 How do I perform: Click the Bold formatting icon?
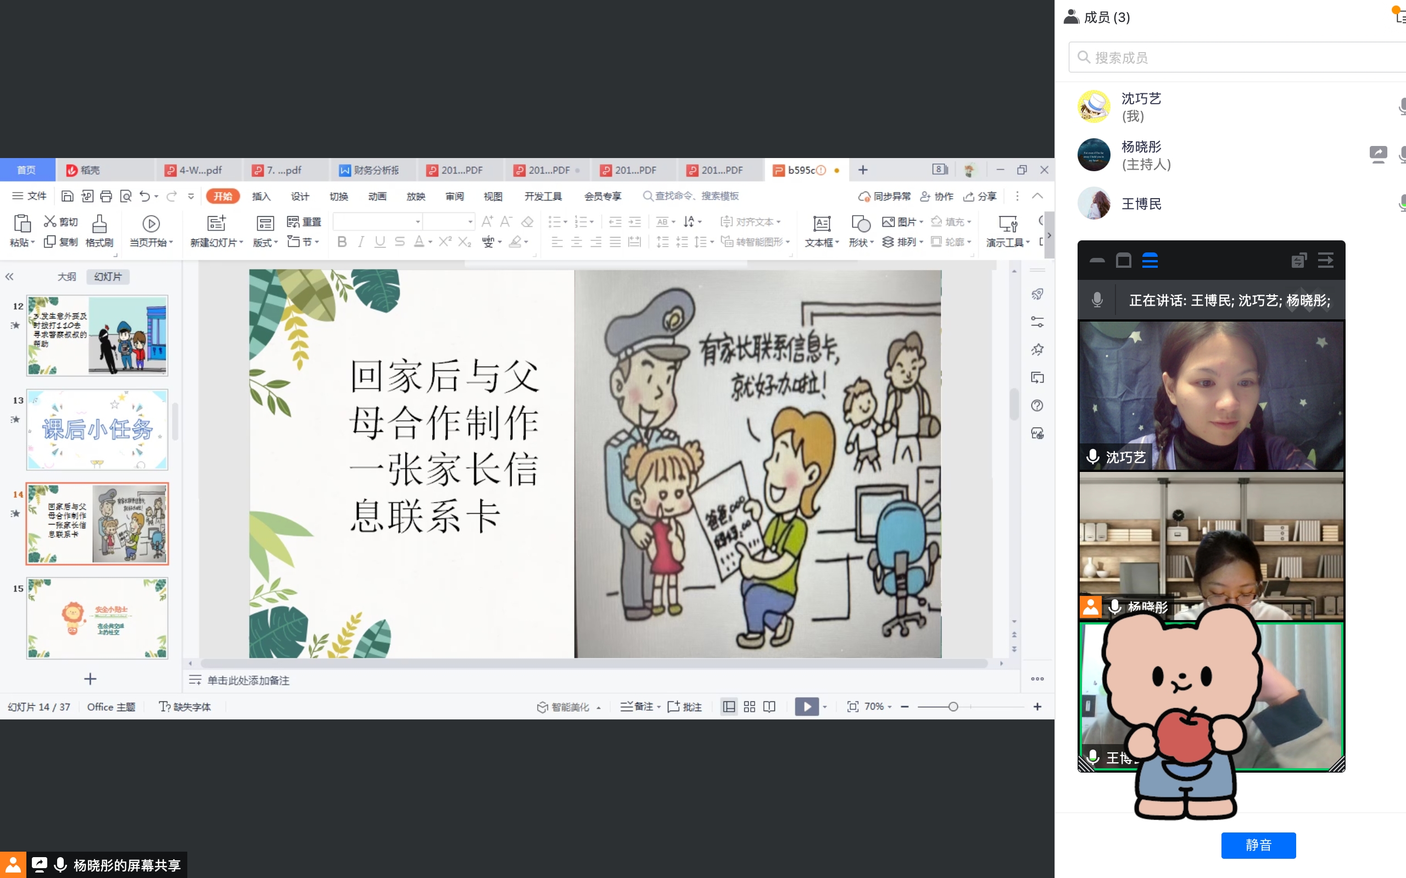tap(342, 242)
